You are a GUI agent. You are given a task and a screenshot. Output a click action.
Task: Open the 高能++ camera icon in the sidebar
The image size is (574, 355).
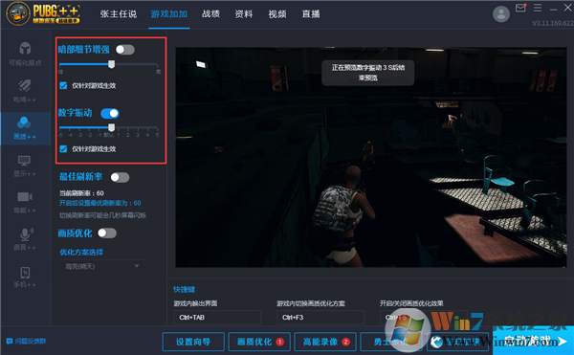click(25, 197)
